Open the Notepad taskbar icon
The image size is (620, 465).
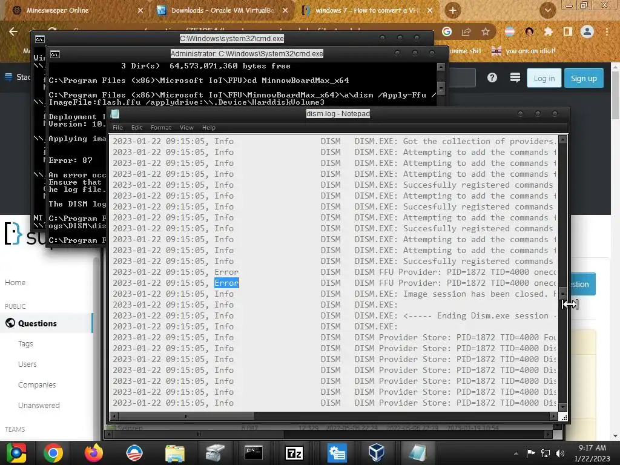pos(418,453)
